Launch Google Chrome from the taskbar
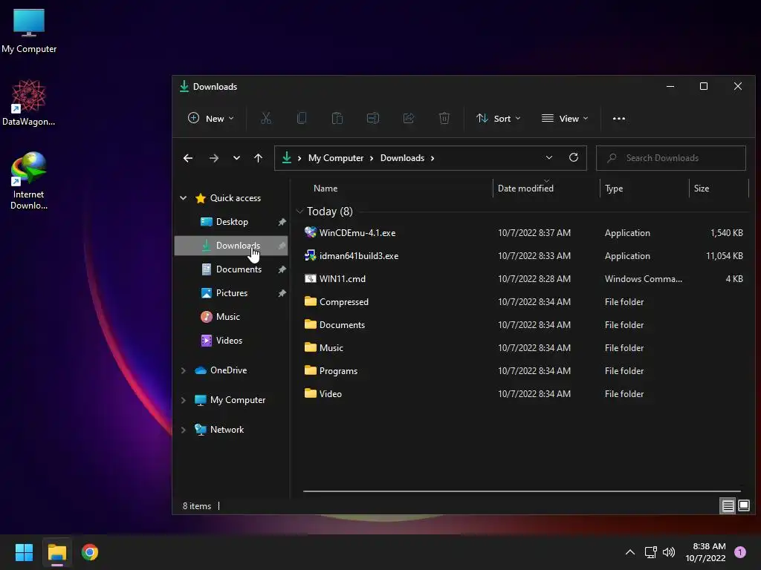Screen dimensions: 761x570 90,552
